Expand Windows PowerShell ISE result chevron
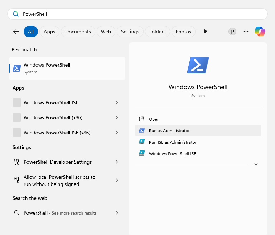The width and height of the screenshot is (275, 235). click(117, 102)
